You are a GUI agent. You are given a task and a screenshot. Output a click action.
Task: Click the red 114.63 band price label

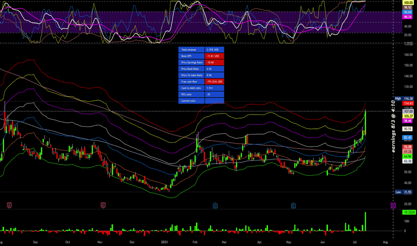[x=408, y=103]
